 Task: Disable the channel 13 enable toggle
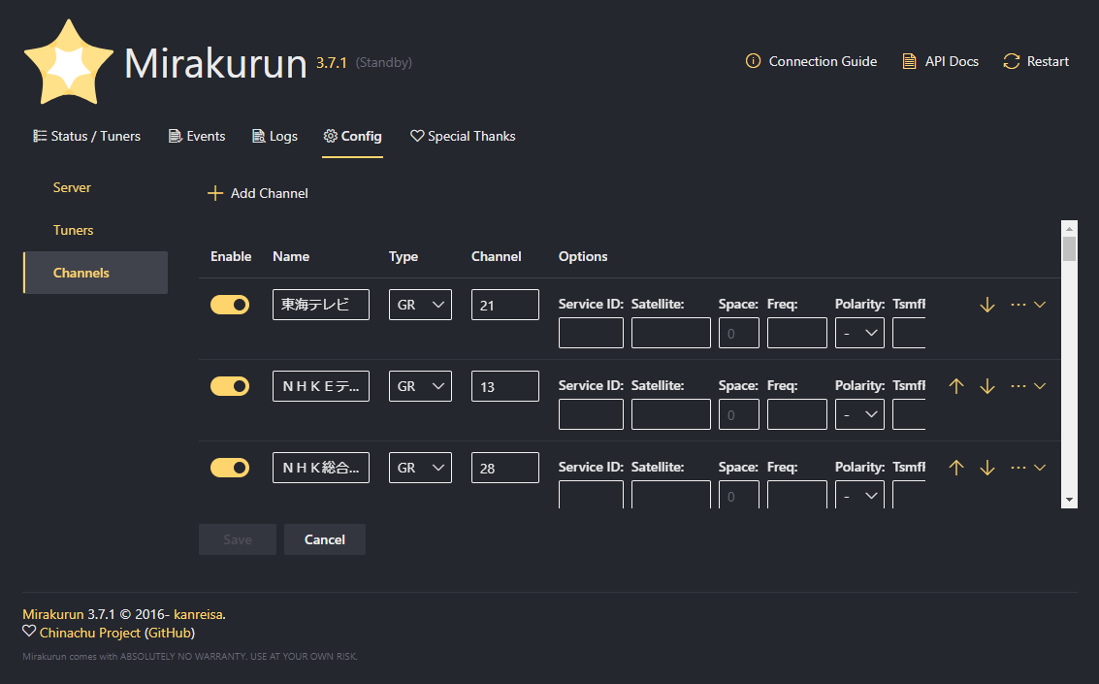coord(230,386)
